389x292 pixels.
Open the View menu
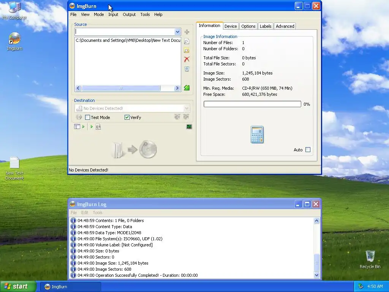click(85, 14)
